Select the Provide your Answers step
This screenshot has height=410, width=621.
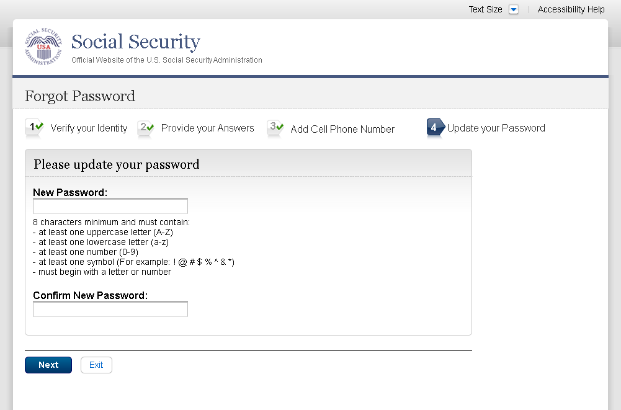[x=207, y=128]
